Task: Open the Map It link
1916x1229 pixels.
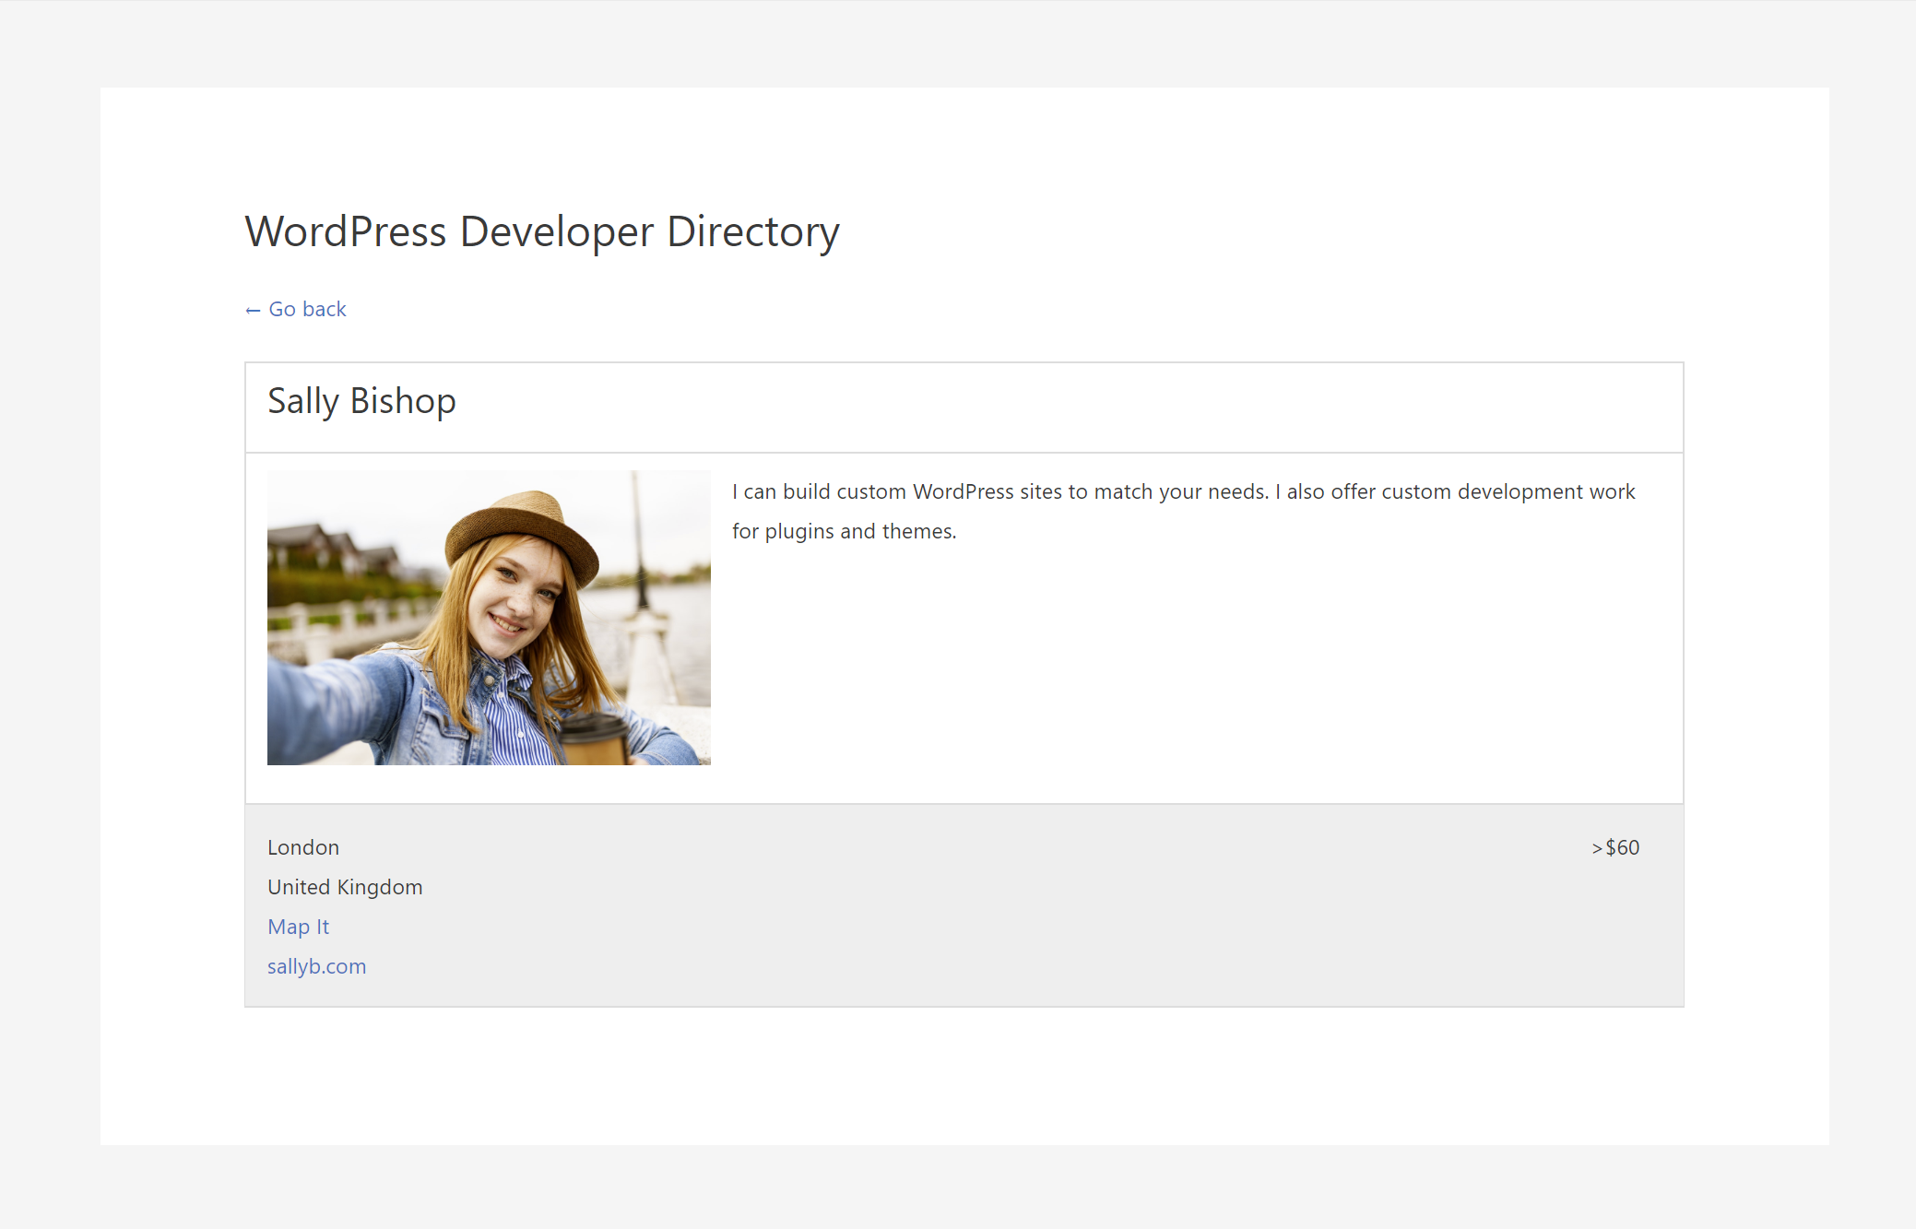Action: click(298, 927)
